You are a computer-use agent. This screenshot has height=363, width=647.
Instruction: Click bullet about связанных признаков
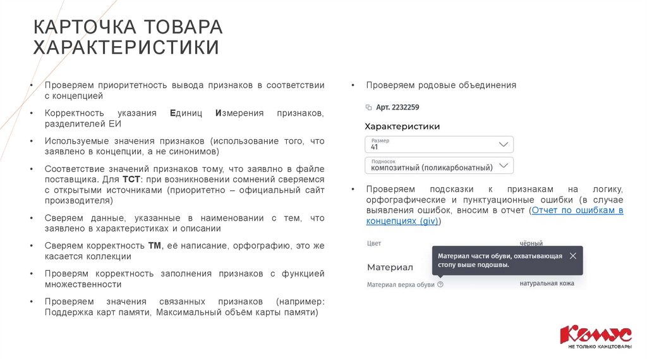click(184, 307)
